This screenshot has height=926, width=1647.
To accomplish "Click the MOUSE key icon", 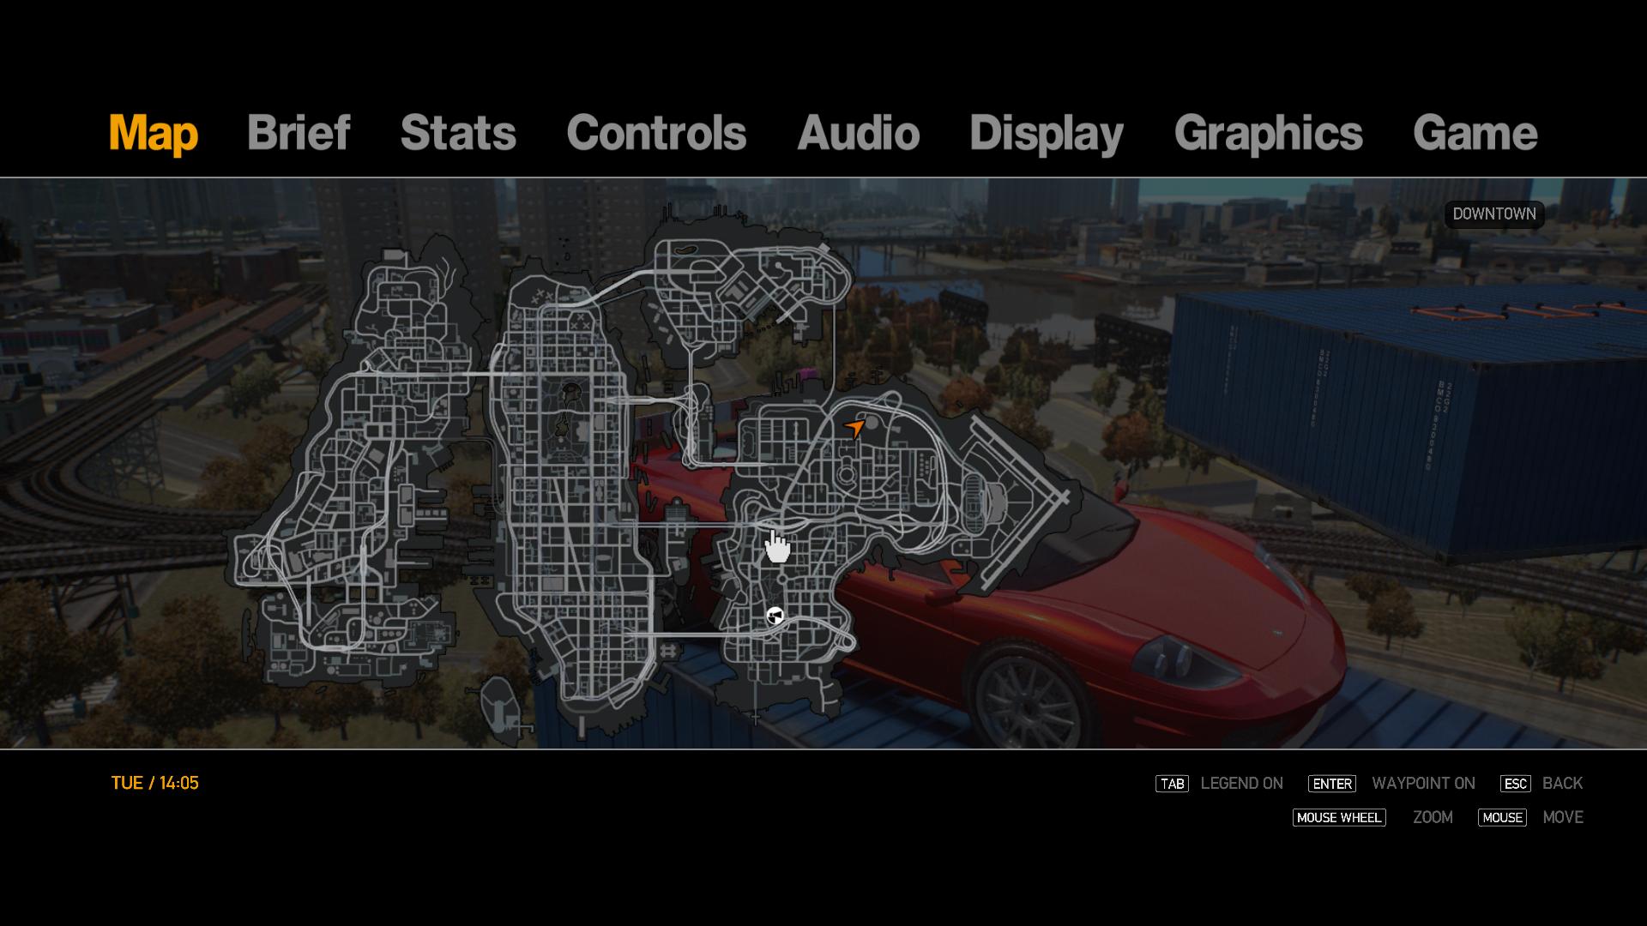I will (x=1502, y=818).
